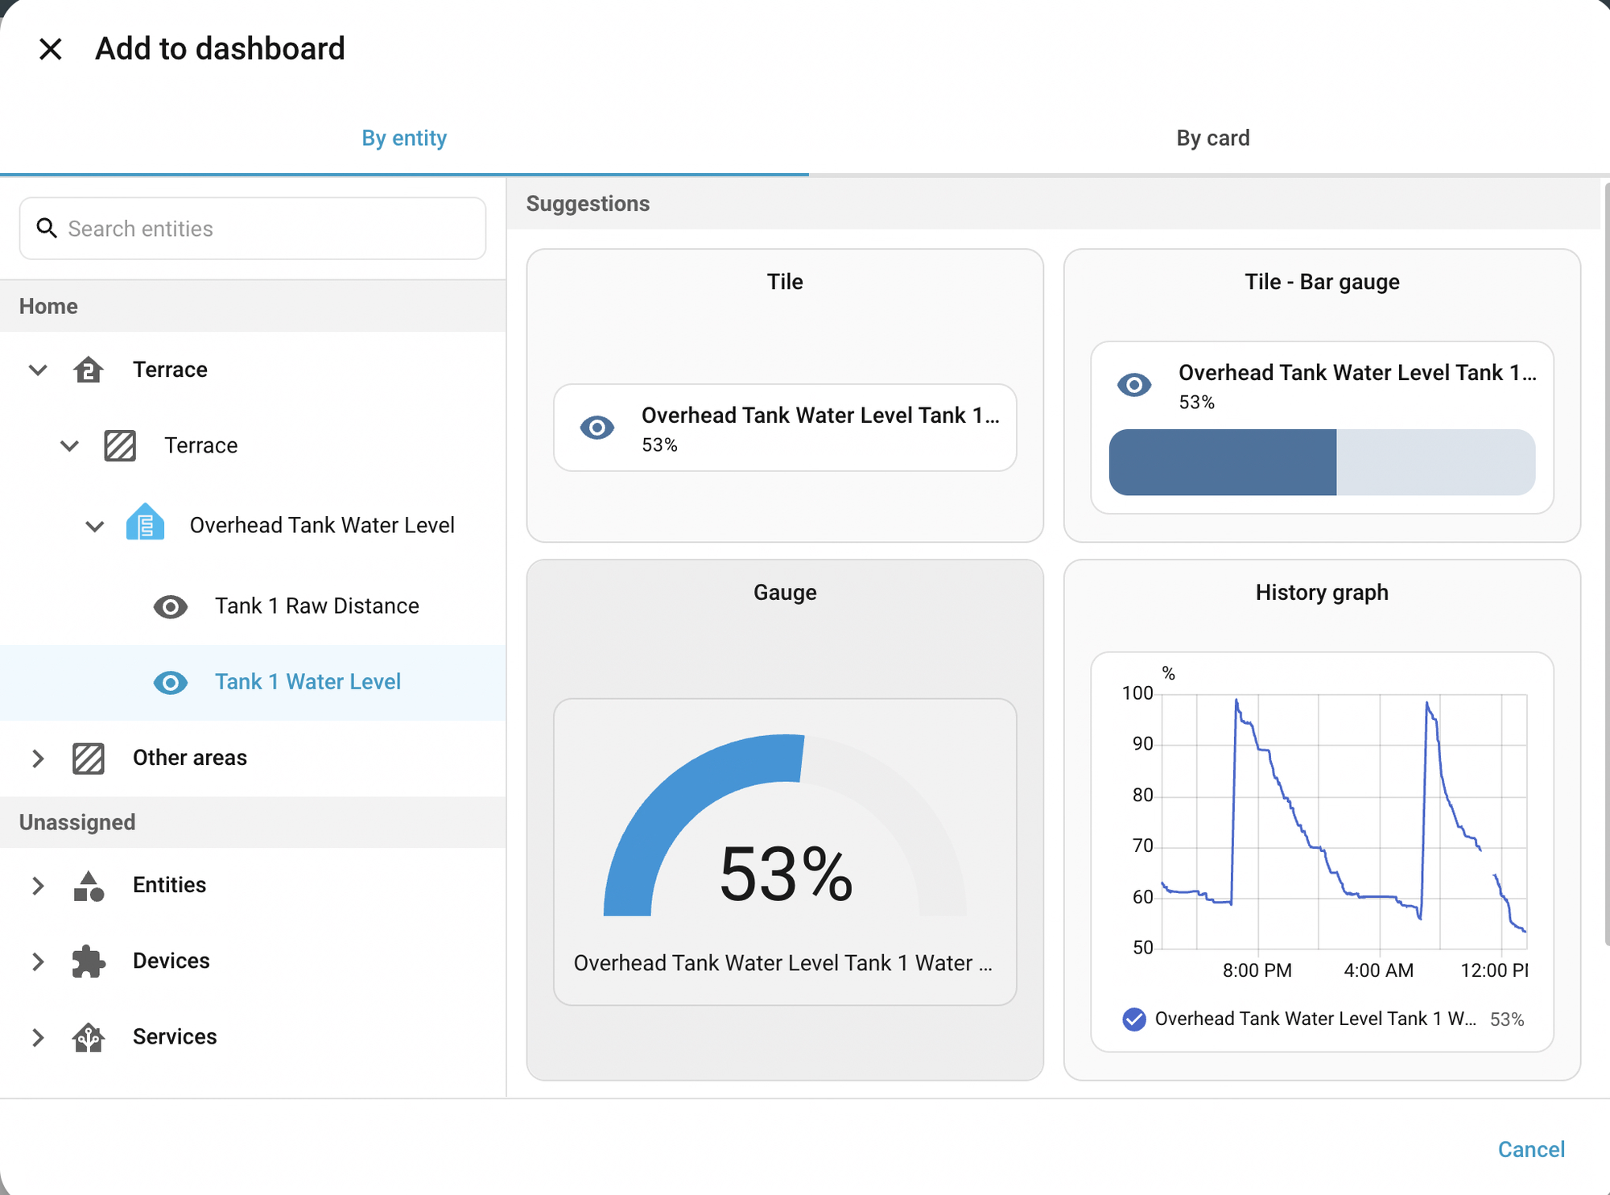The width and height of the screenshot is (1610, 1195).
Task: Choose the Tile - Bar gauge suggestion
Action: point(1322,395)
